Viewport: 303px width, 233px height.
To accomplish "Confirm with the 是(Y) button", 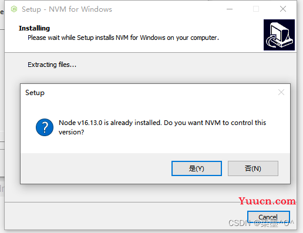I will pos(197,168).
